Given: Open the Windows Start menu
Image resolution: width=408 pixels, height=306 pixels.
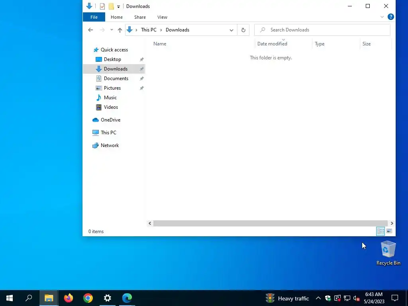Looking at the screenshot, I should [10, 298].
